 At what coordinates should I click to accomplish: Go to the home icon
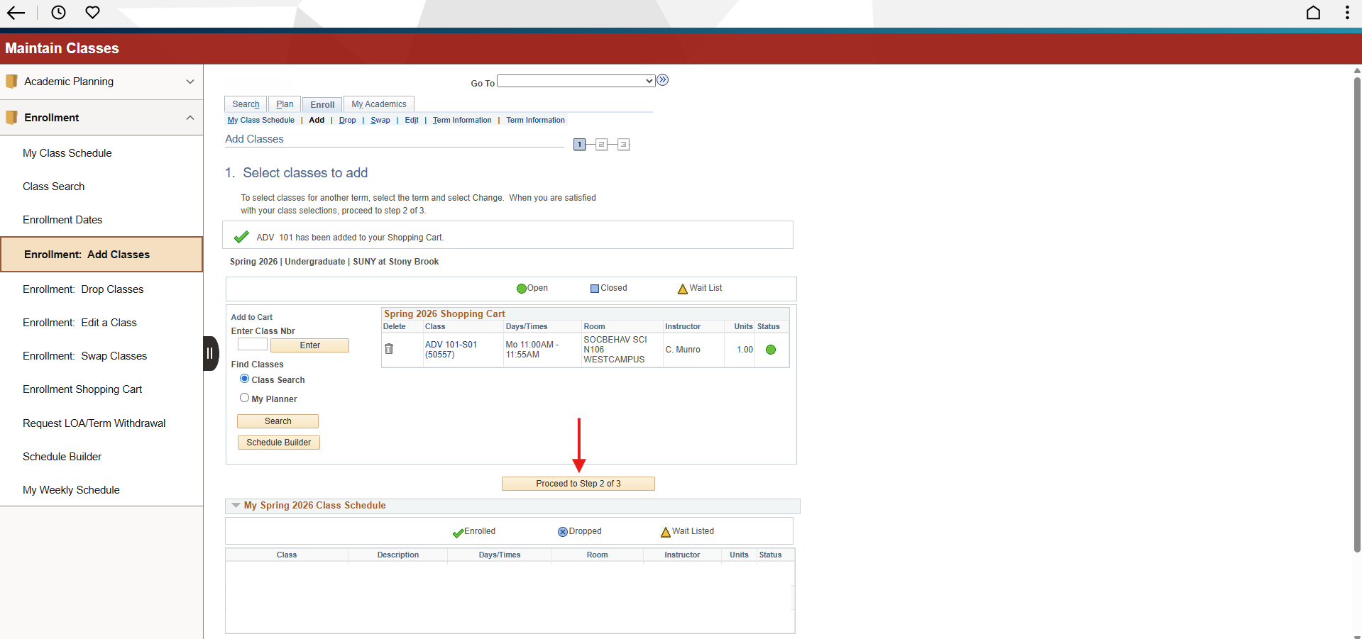(x=1313, y=12)
